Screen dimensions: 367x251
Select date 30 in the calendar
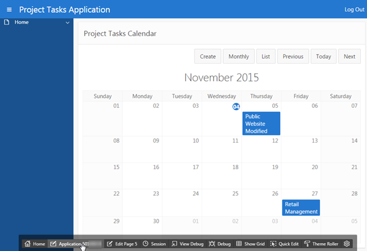tap(156, 221)
